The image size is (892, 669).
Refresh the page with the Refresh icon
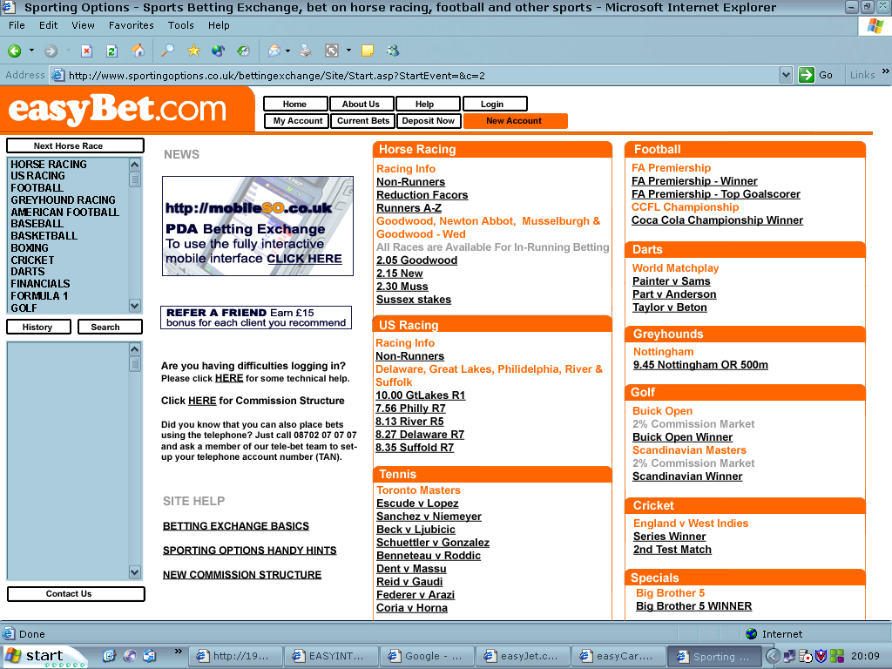pos(111,51)
